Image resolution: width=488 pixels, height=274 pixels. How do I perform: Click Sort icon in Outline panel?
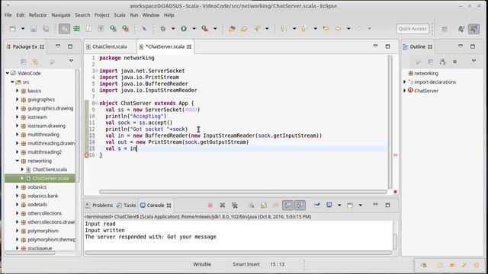click(442, 62)
